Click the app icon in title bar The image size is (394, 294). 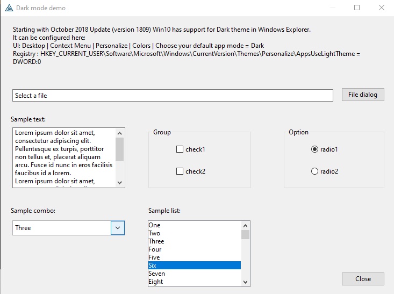point(9,8)
